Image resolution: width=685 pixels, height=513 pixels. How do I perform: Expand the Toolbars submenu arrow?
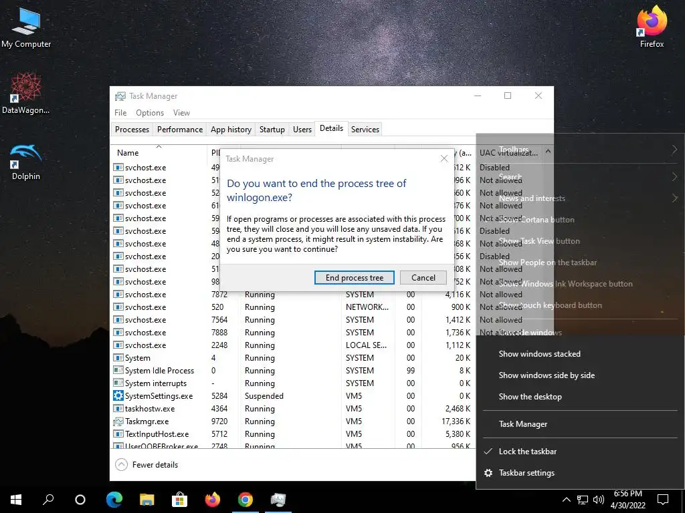[x=674, y=149]
